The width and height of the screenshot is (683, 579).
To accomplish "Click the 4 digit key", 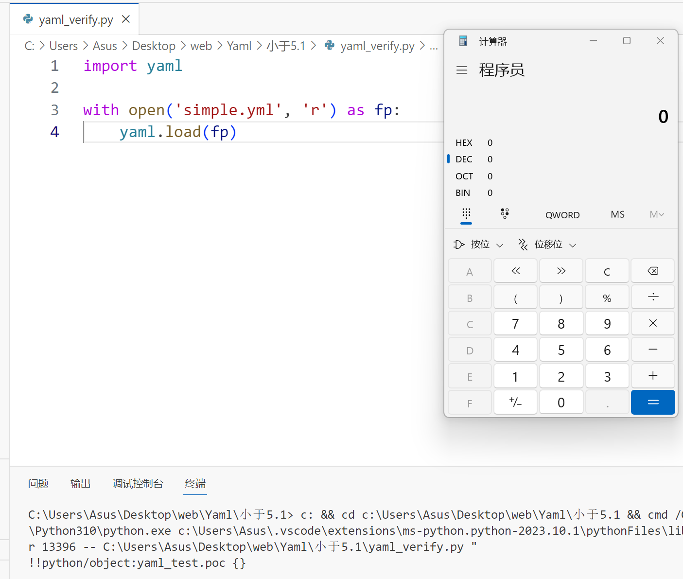I will tap(516, 350).
